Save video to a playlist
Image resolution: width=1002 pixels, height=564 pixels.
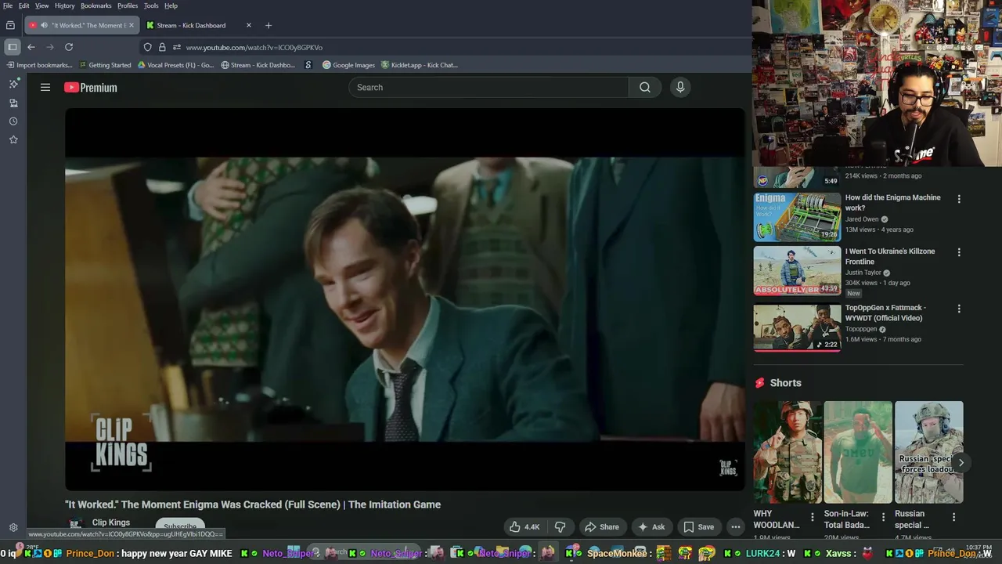698,527
